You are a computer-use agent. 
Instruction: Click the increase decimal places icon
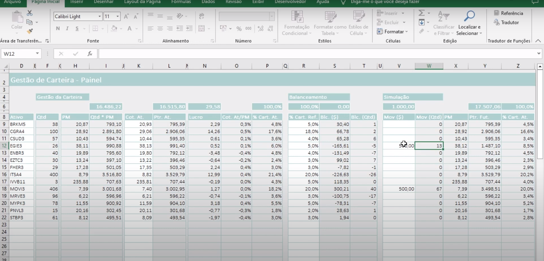[x=260, y=28]
